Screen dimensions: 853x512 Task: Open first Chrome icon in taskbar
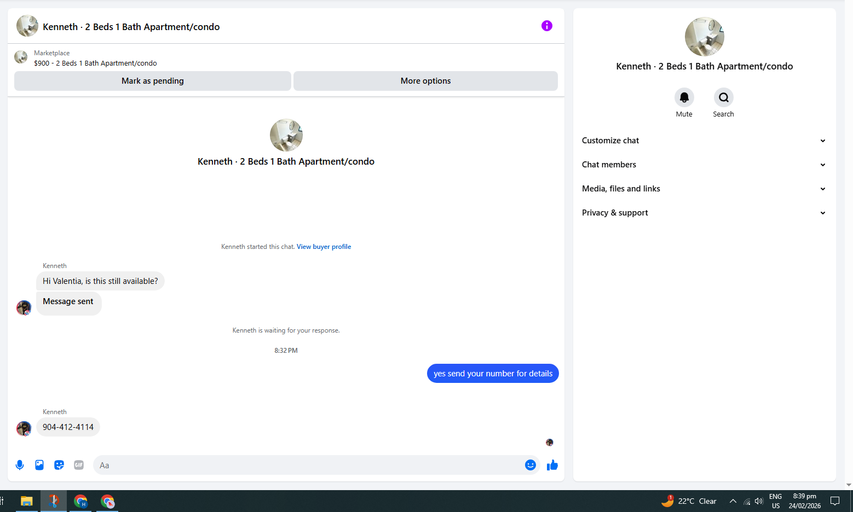click(x=80, y=501)
